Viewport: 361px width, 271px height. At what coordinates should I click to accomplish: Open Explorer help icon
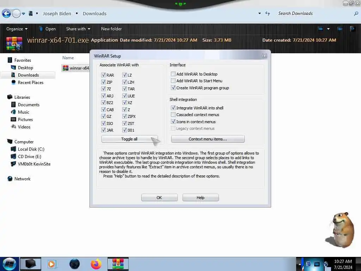[x=353, y=29]
